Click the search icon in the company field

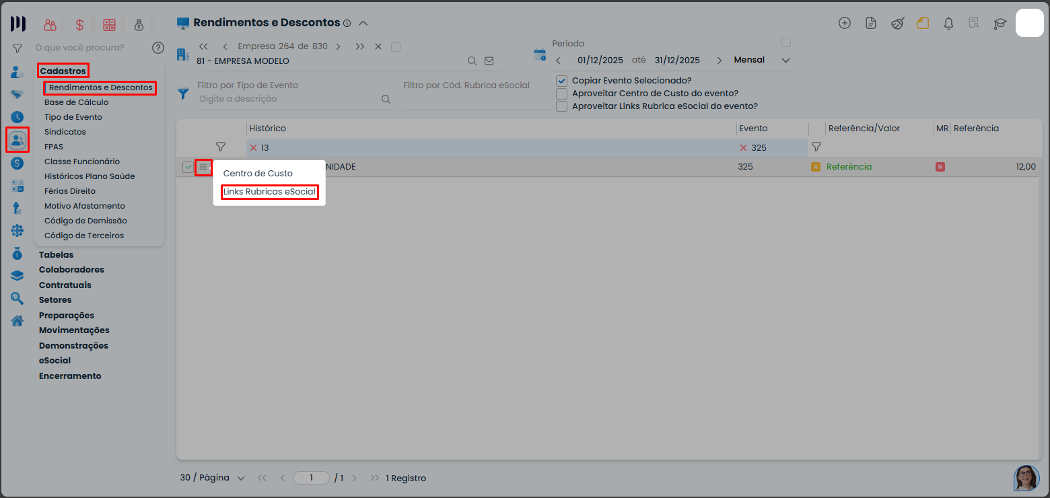point(473,61)
